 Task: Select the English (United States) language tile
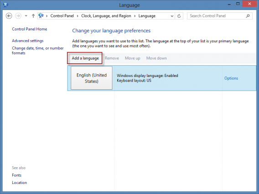92,78
